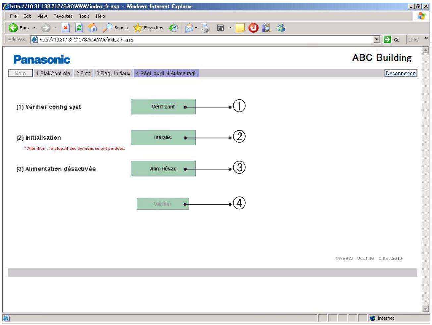The width and height of the screenshot is (432, 325).
Task: Click the green Go arrow button
Action: coord(392,40)
